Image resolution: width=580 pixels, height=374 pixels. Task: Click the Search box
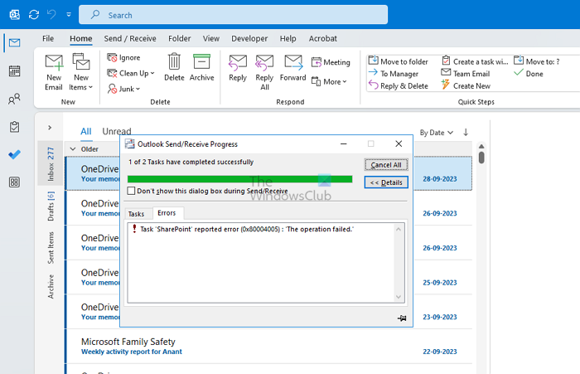pyautogui.click(x=234, y=15)
